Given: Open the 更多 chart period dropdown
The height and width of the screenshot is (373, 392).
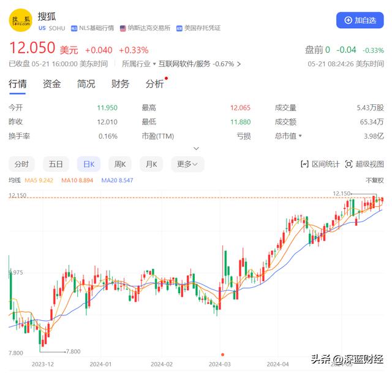Looking at the screenshot, I should pos(187,164).
